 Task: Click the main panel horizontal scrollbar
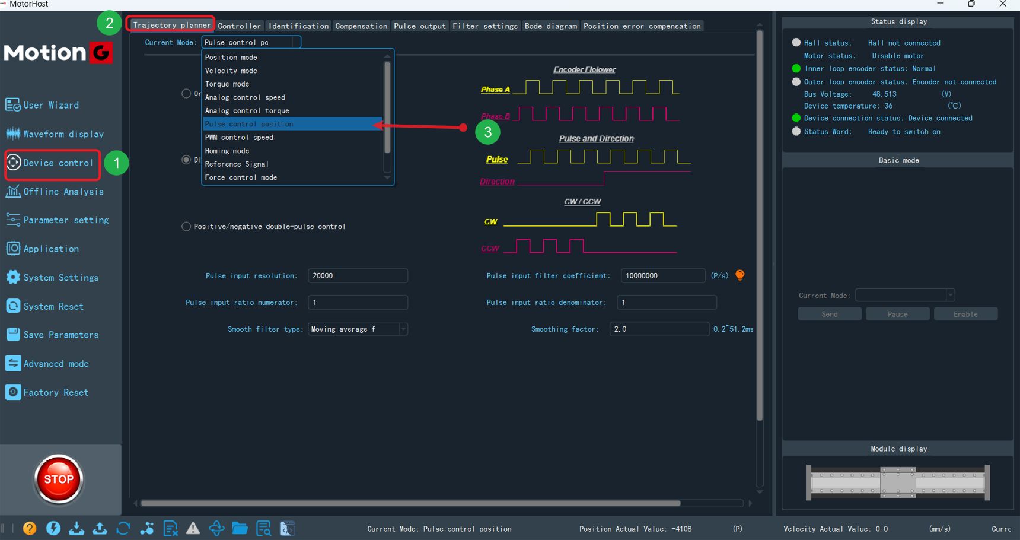click(410, 503)
